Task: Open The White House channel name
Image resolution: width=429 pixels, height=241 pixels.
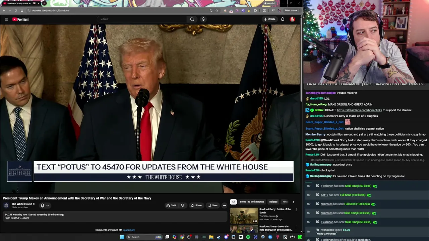Action: (22, 204)
